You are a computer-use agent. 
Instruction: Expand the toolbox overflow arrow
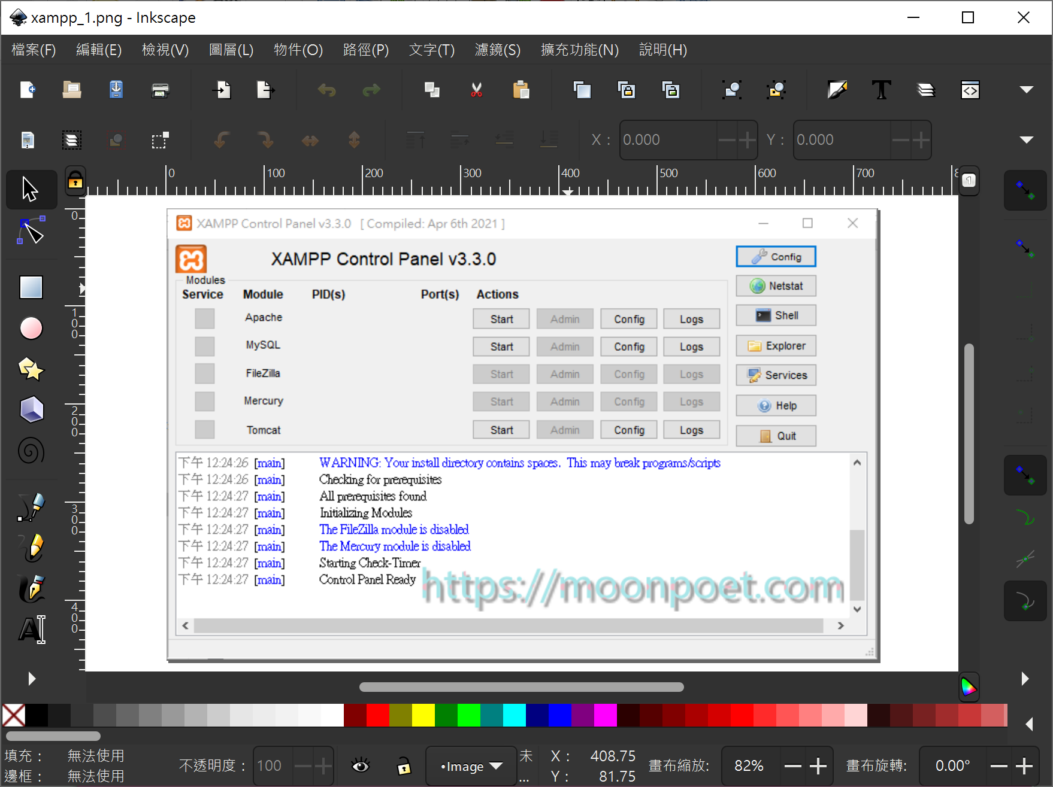[x=32, y=679]
